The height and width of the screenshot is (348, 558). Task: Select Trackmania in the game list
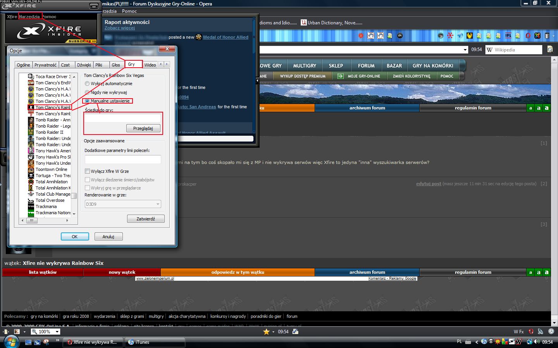pos(46,206)
